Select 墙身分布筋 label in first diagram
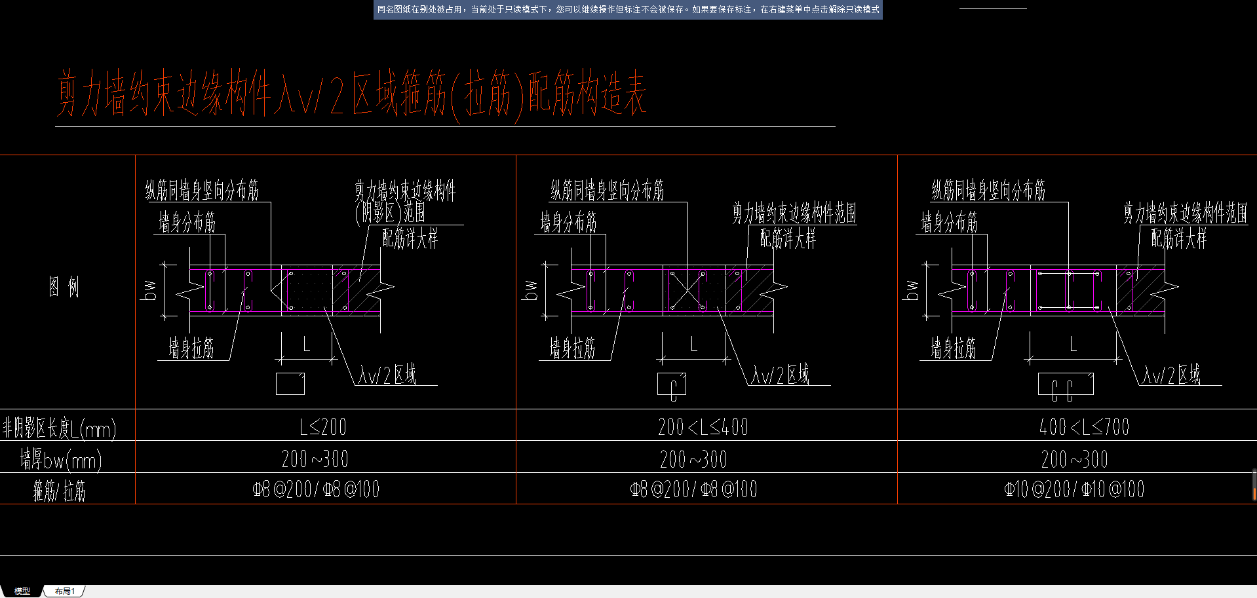 (x=187, y=222)
